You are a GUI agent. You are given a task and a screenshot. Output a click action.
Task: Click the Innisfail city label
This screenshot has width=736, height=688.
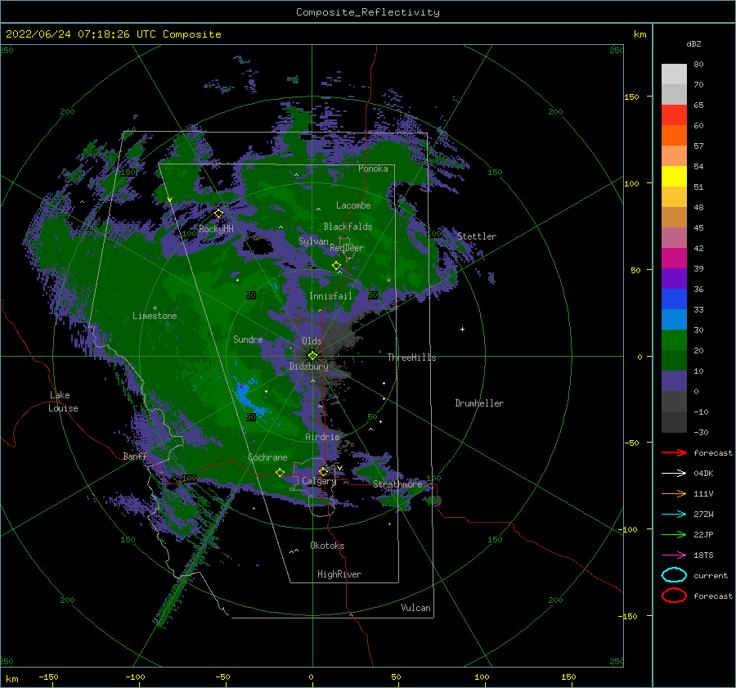click(x=330, y=296)
